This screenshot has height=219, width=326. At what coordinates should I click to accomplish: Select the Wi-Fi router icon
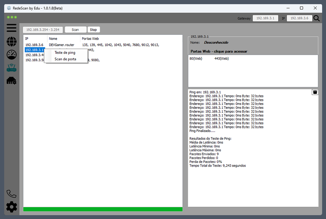click(12, 68)
